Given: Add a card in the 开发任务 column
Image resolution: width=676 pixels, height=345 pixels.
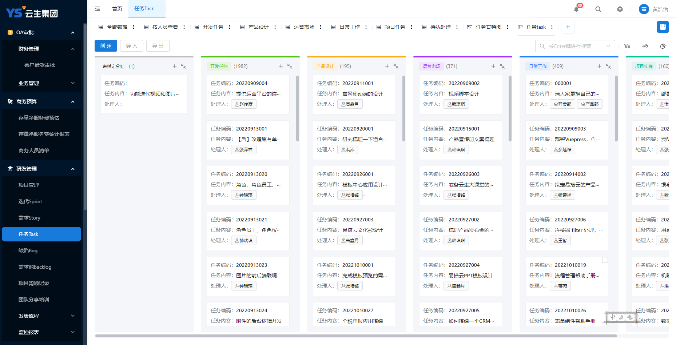Looking at the screenshot, I should pyautogui.click(x=281, y=66).
